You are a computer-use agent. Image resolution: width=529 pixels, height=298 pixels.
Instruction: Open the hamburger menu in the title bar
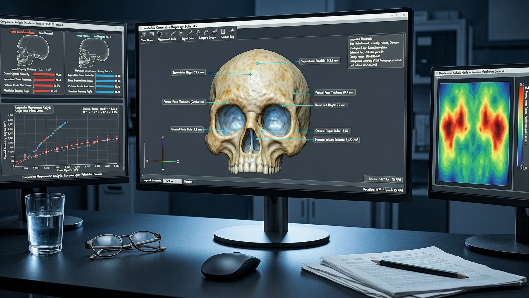(141, 28)
